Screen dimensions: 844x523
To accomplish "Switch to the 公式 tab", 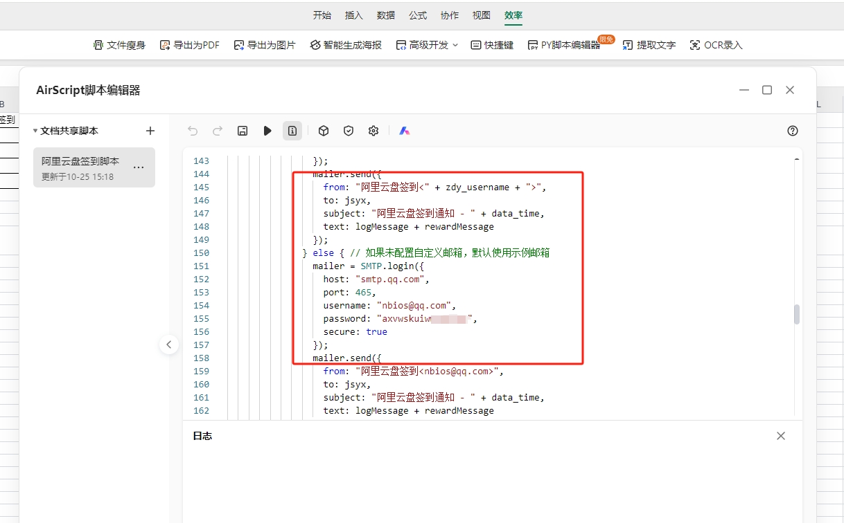I will pos(418,15).
